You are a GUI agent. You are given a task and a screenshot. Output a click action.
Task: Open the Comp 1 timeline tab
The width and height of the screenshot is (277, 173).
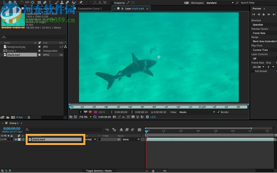14,123
